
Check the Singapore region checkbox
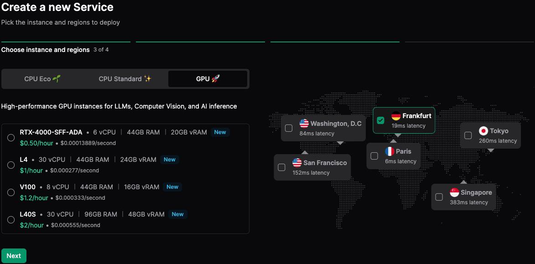point(439,197)
